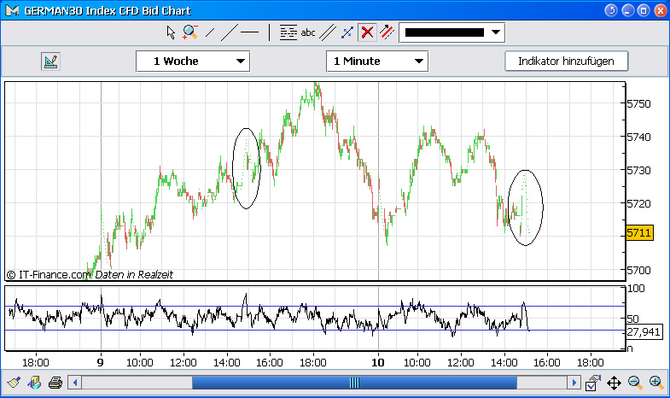Activate the zoom magnifier tool
This screenshot has height=398, width=670.
[189, 32]
